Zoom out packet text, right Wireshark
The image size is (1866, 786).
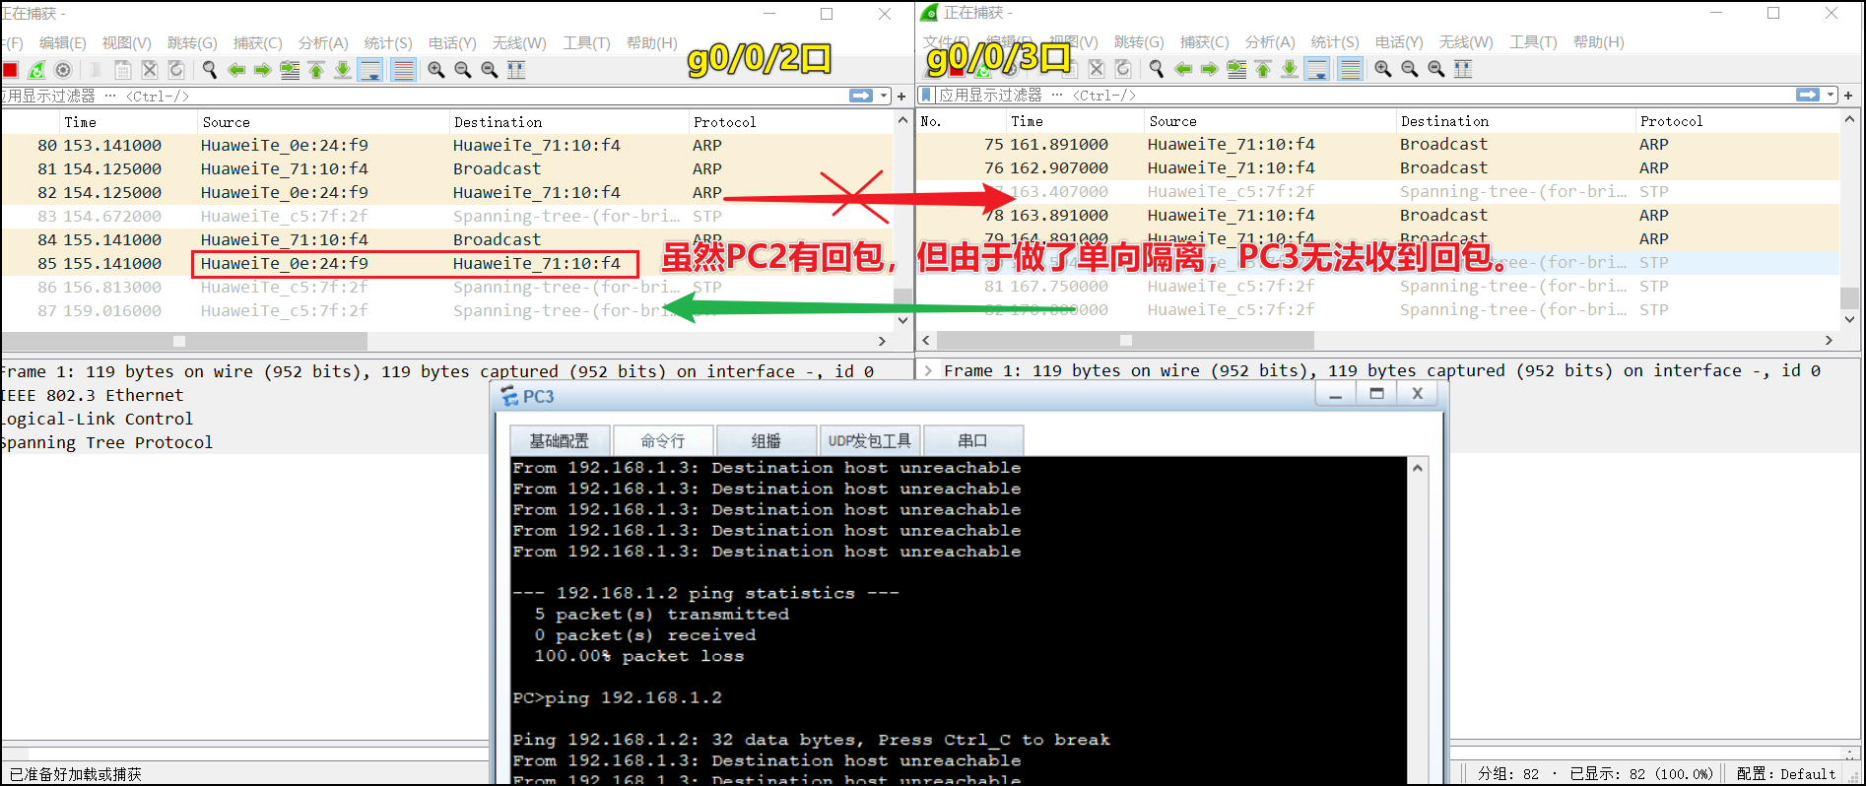pos(1410,69)
